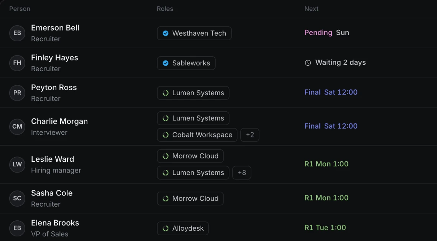
Task: Sort by the Roles column header
Action: tap(165, 9)
